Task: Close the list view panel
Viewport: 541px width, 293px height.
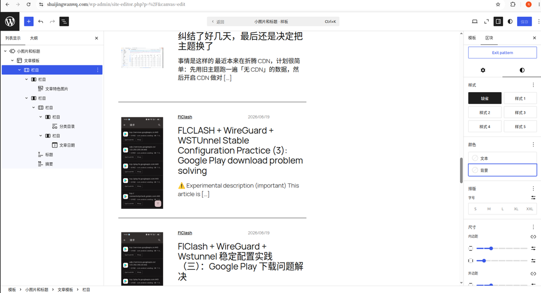Action: click(x=97, y=38)
